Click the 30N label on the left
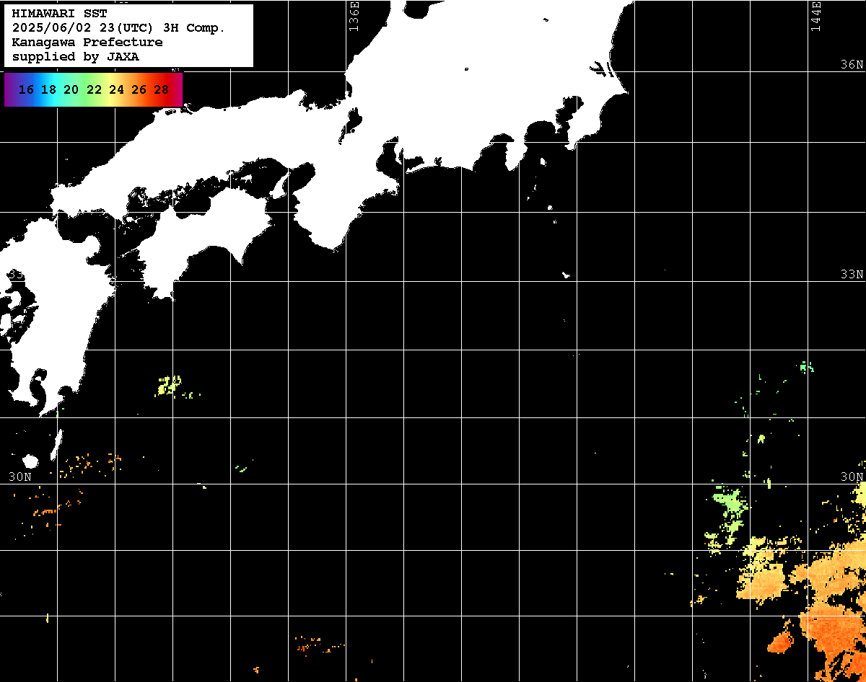This screenshot has height=682, width=866. (x=20, y=477)
